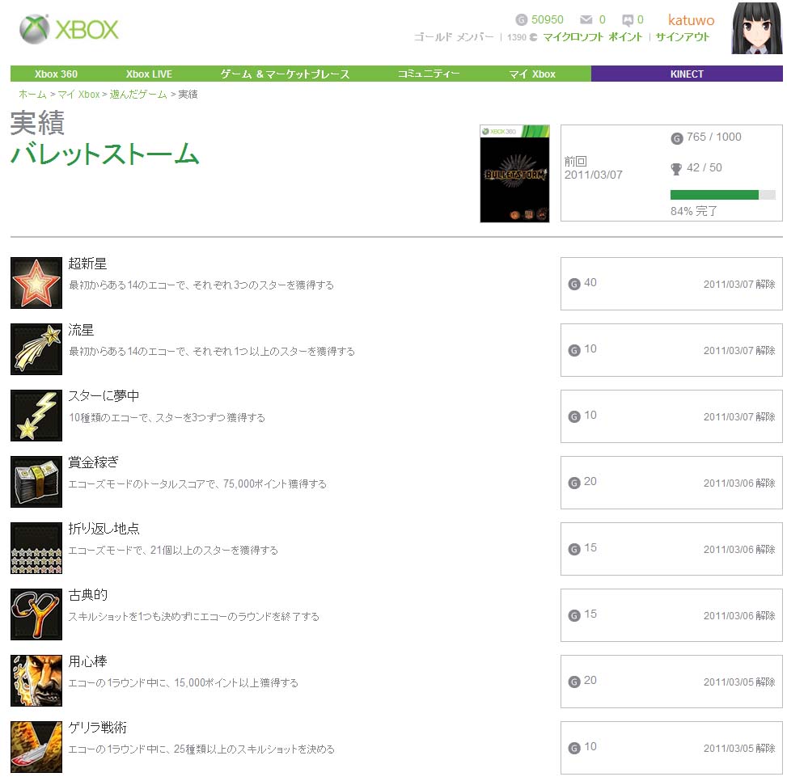This screenshot has height=781, width=787.
Task: Open the Bulletstorm game cover thumbnail
Action: pos(514,174)
